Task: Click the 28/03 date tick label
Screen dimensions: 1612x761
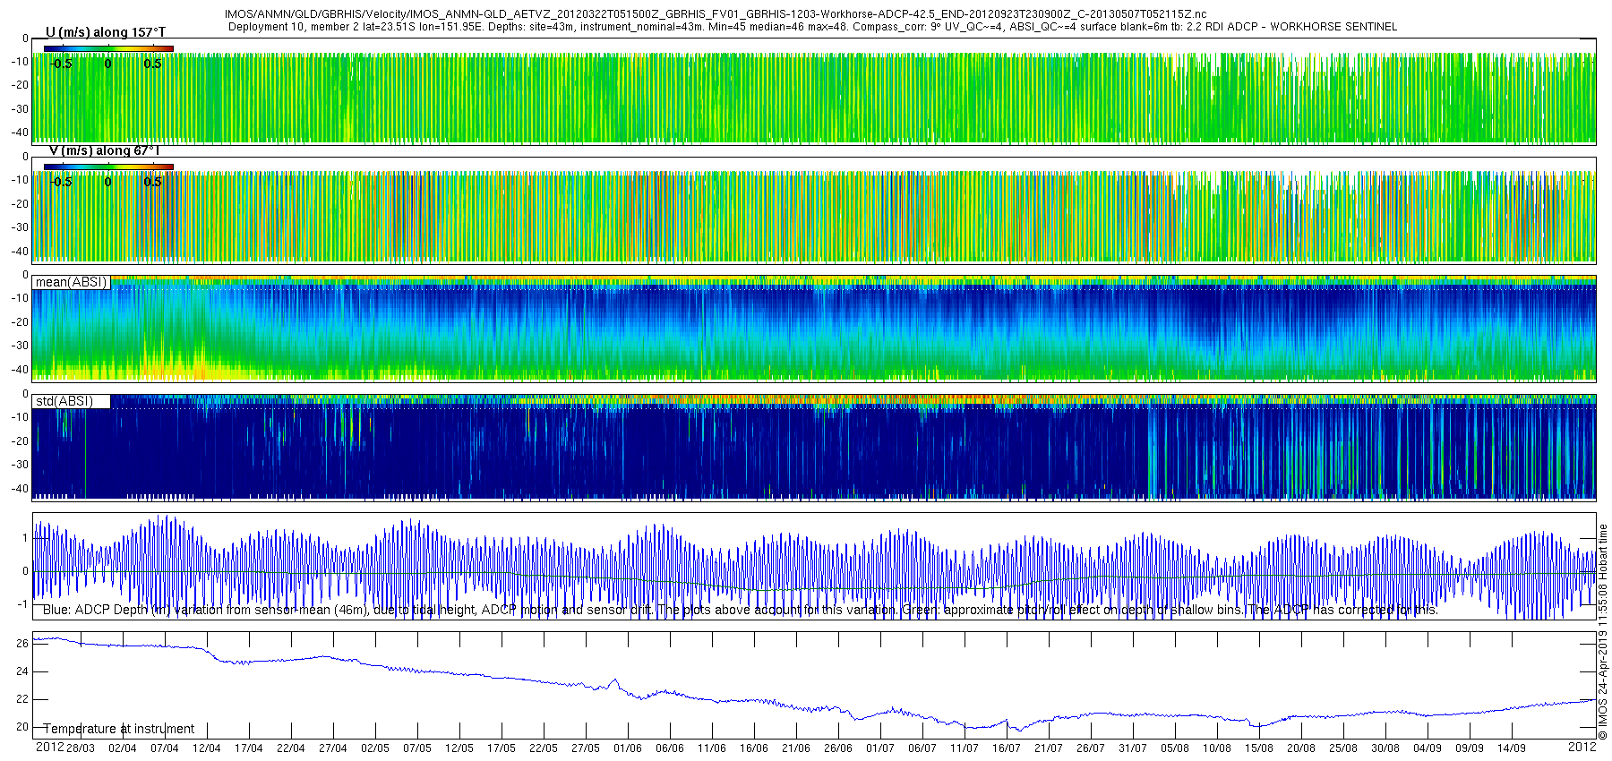Action: (x=80, y=748)
